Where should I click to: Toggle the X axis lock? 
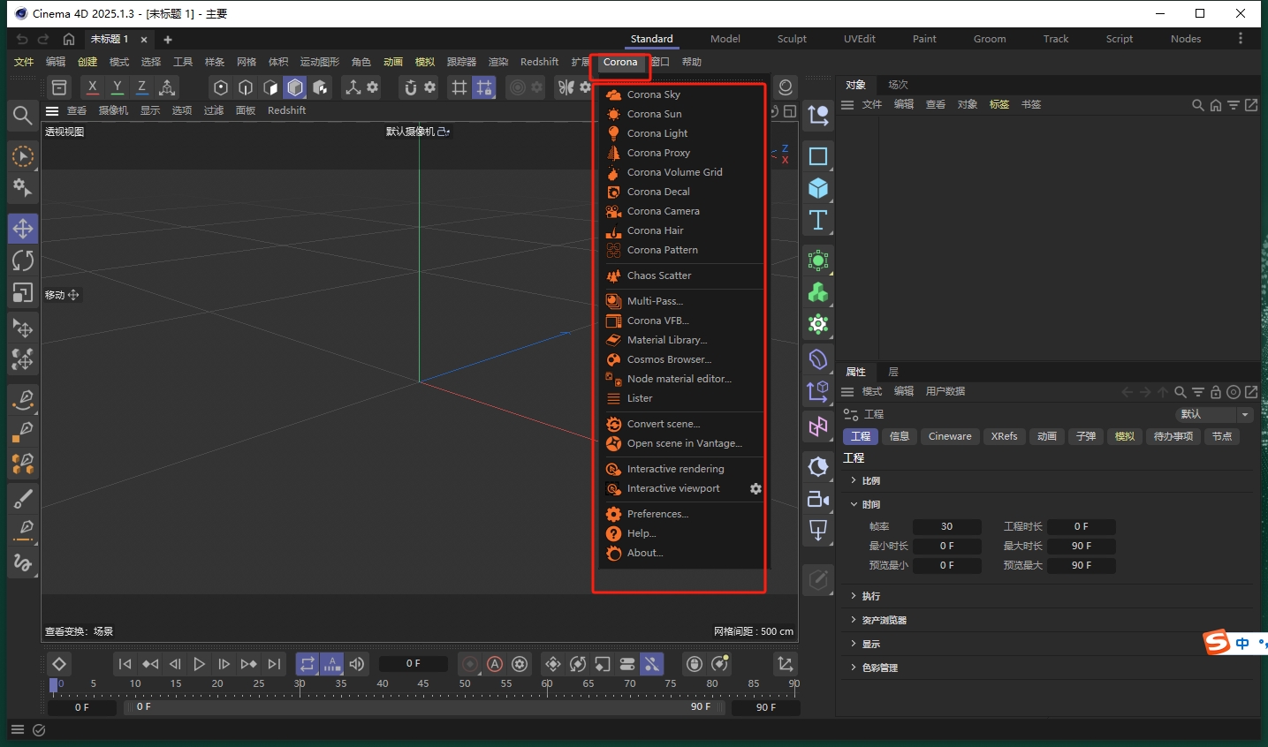[x=92, y=87]
